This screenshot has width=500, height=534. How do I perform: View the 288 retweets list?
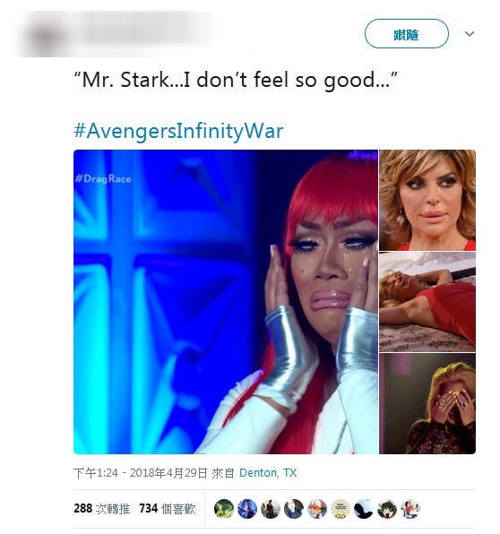(101, 508)
